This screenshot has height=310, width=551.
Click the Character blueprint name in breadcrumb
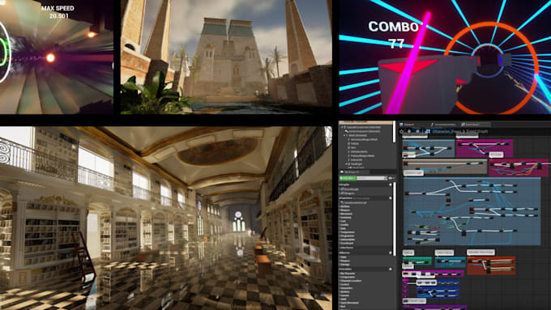pos(446,131)
